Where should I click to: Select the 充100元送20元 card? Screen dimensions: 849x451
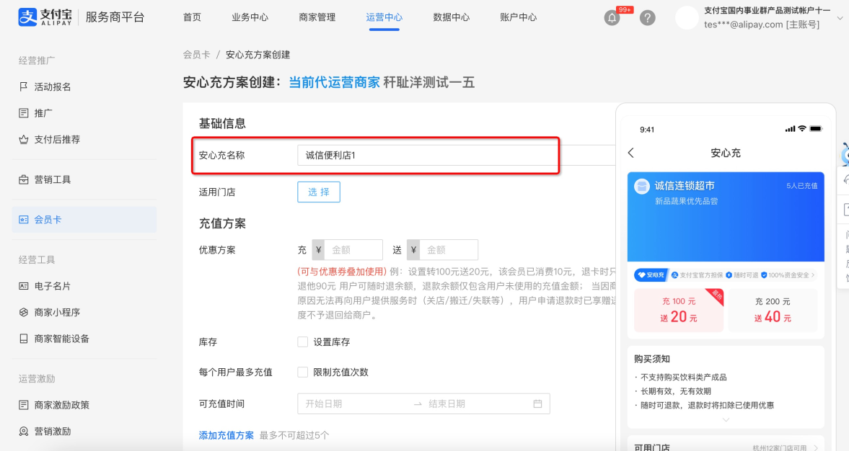(x=679, y=311)
